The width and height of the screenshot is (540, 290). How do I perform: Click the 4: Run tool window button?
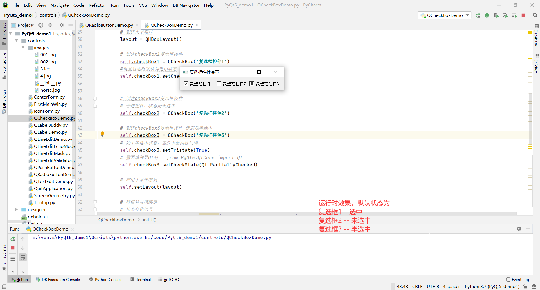(x=20, y=280)
